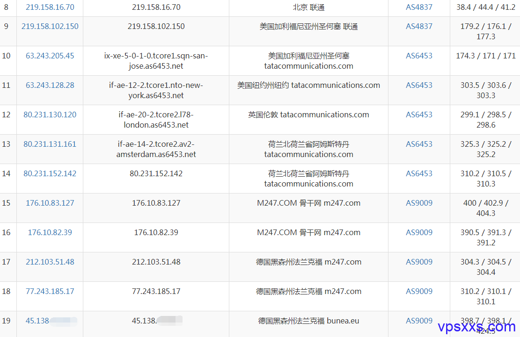Image resolution: width=520 pixels, height=337 pixels.
Task: Open IP link 176.10.83.127
Action: (50, 203)
